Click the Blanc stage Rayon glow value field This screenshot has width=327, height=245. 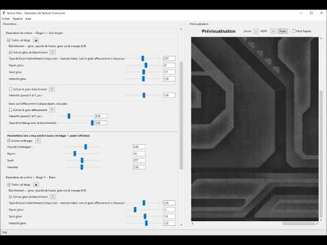tap(169, 210)
